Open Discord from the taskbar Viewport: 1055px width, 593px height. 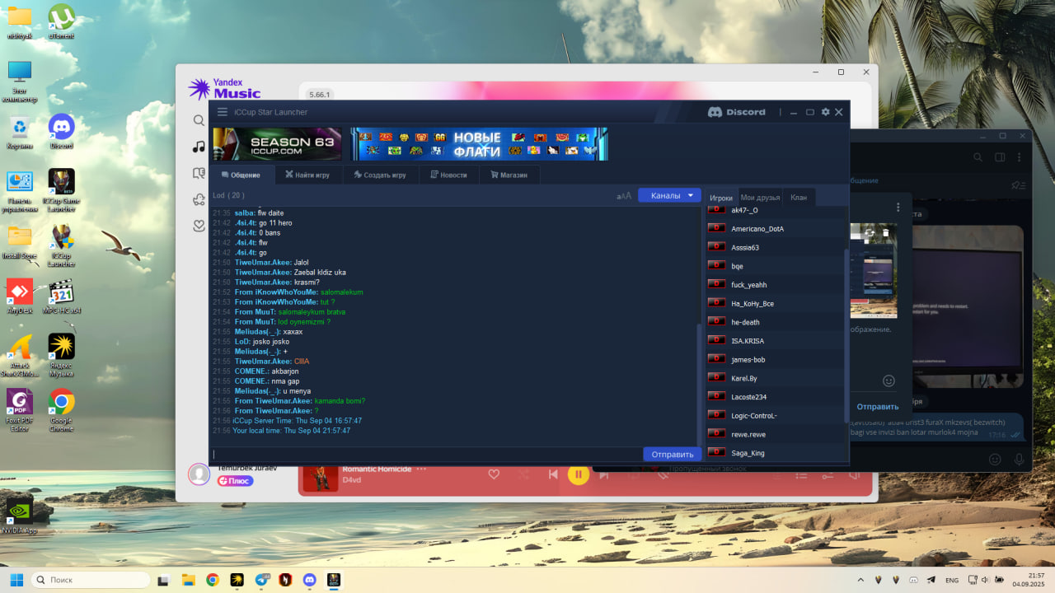tap(309, 580)
